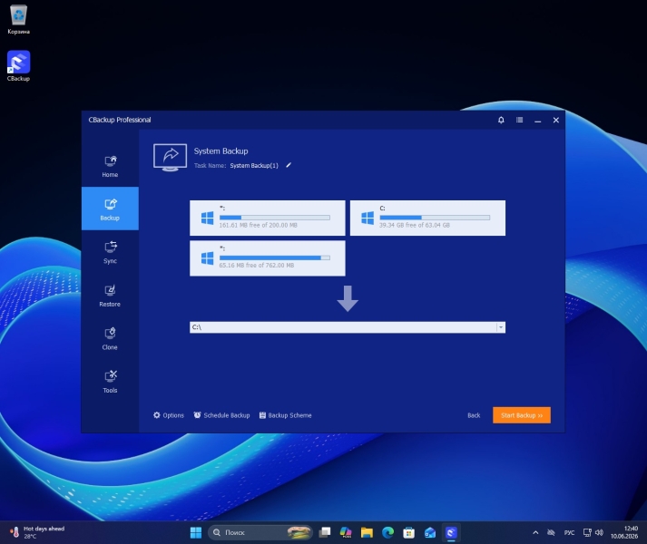The width and height of the screenshot is (647, 544).
Task: Launch Microsoft Edge from the taskbar
Action: click(x=387, y=532)
